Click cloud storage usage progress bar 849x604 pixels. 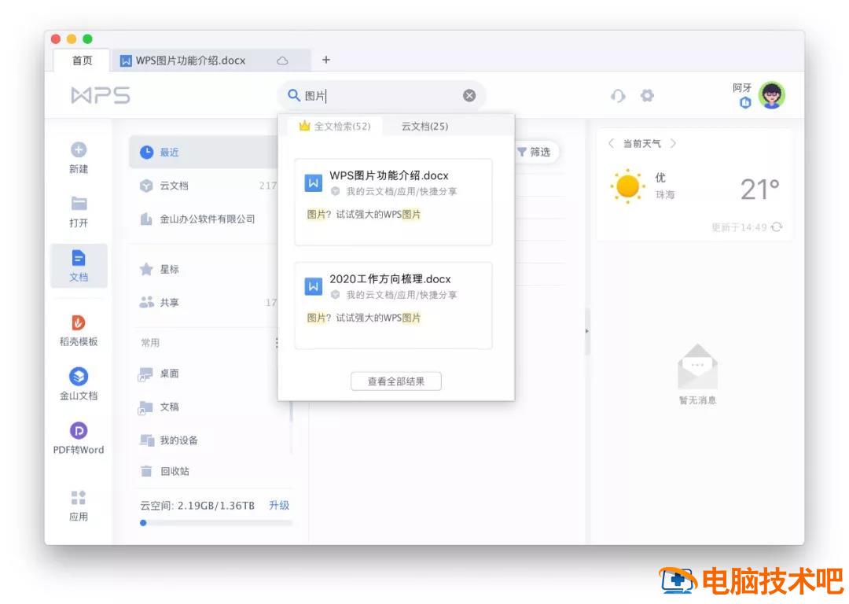tap(216, 523)
